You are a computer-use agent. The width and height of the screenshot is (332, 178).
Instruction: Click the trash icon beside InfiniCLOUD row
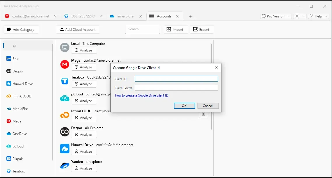coord(203,114)
